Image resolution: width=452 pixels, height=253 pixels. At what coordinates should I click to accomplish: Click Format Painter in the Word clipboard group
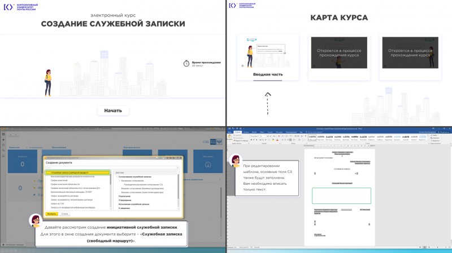pyautogui.click(x=241, y=141)
